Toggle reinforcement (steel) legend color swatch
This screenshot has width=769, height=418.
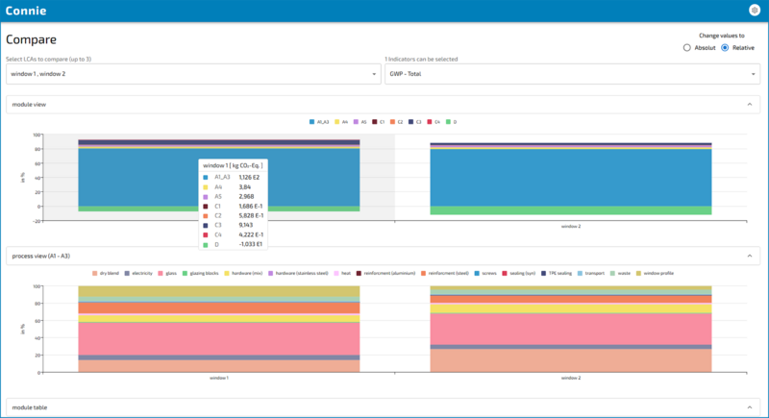(424, 273)
